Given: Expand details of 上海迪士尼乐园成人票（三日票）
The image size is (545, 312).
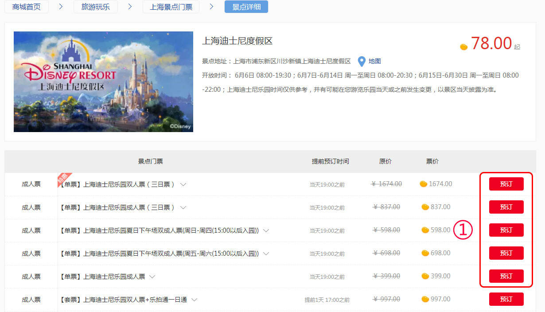Looking at the screenshot, I should coord(183,207).
